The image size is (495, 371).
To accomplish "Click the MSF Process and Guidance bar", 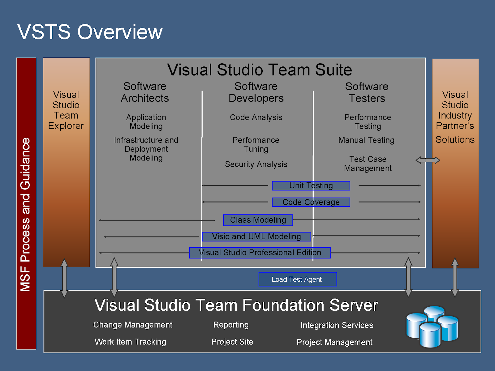I will (26, 203).
